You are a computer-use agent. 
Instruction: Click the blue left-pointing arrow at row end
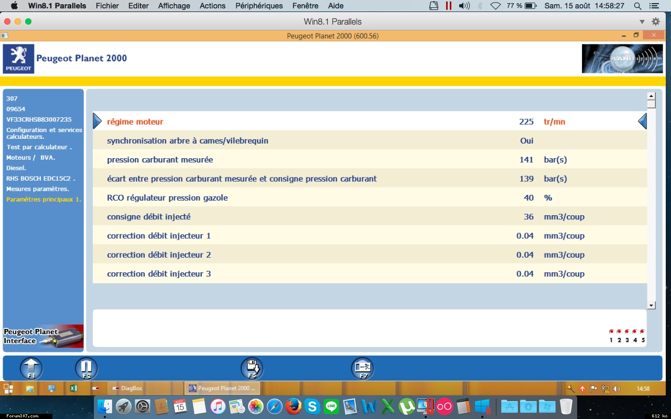[x=642, y=122]
